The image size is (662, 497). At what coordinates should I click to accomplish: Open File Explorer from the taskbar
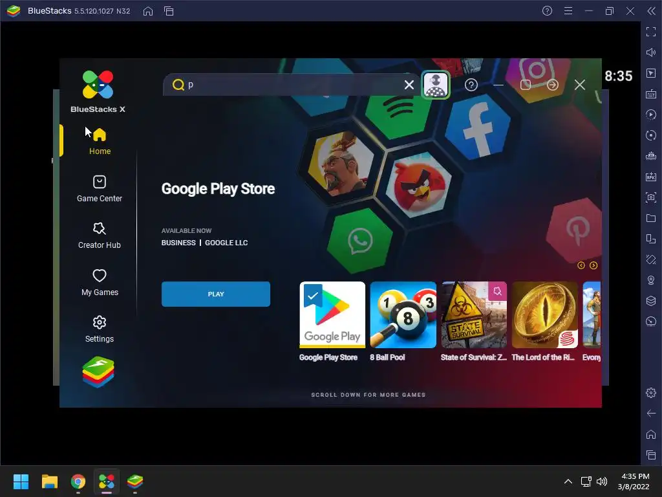click(x=49, y=481)
